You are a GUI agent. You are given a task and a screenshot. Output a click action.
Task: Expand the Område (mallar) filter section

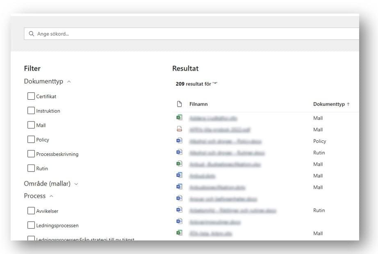click(76, 184)
